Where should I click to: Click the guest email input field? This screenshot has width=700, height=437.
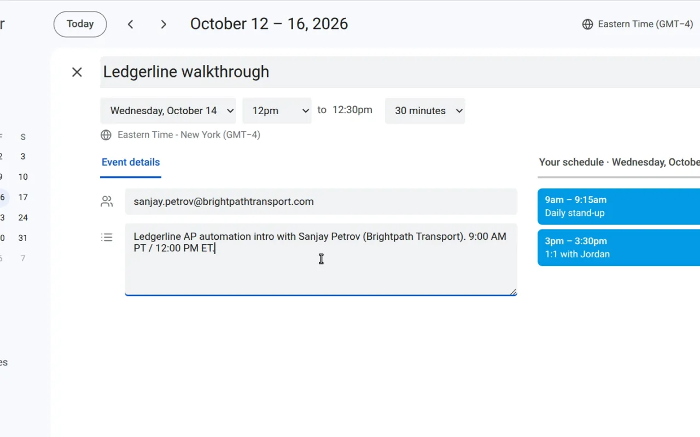pyautogui.click(x=321, y=202)
